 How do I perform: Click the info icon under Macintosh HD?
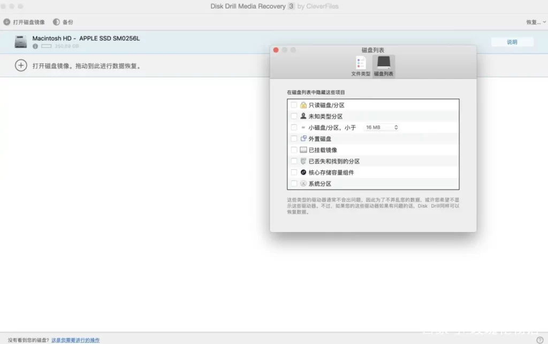pos(35,46)
